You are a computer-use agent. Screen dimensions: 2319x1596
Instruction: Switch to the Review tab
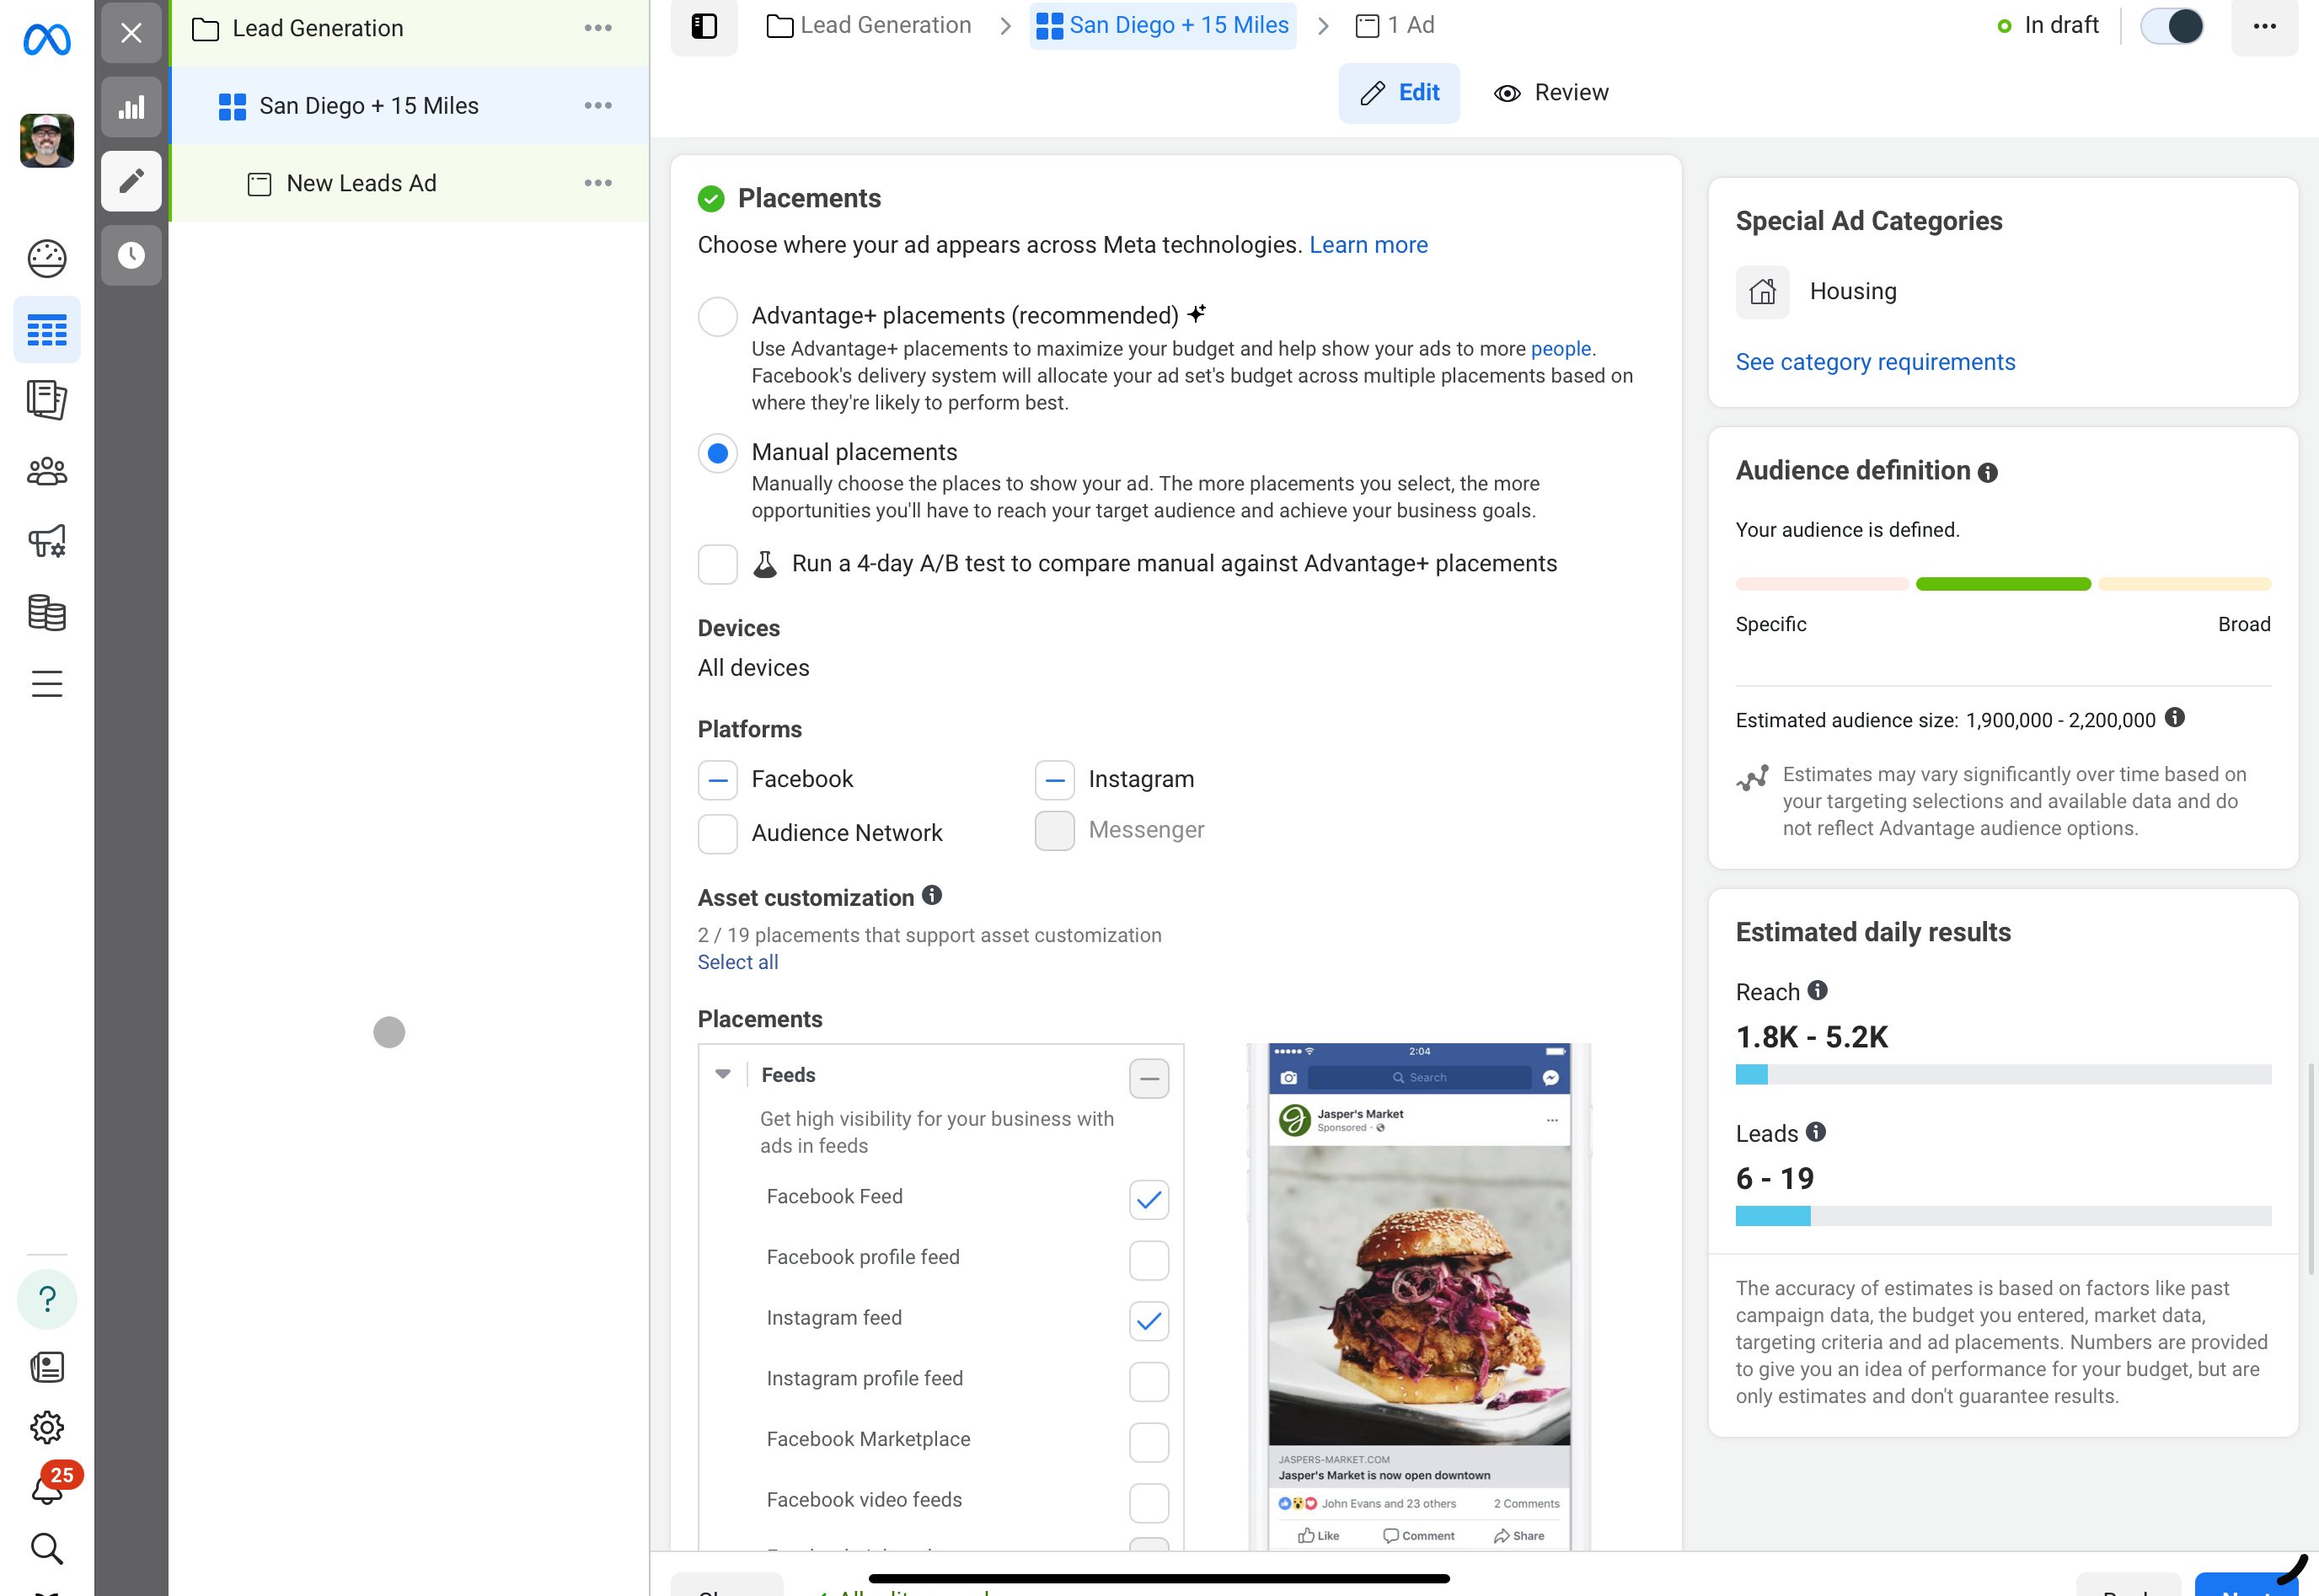(1551, 93)
